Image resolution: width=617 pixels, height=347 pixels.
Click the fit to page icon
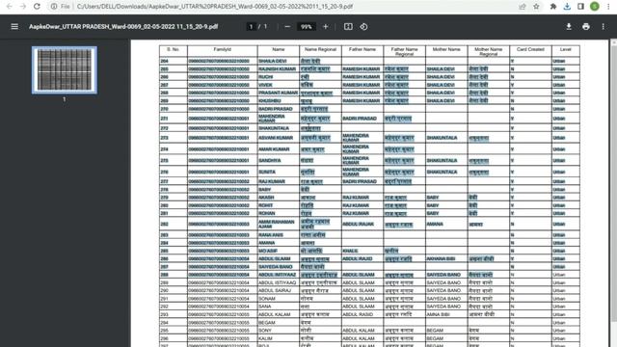pyautogui.click(x=348, y=27)
